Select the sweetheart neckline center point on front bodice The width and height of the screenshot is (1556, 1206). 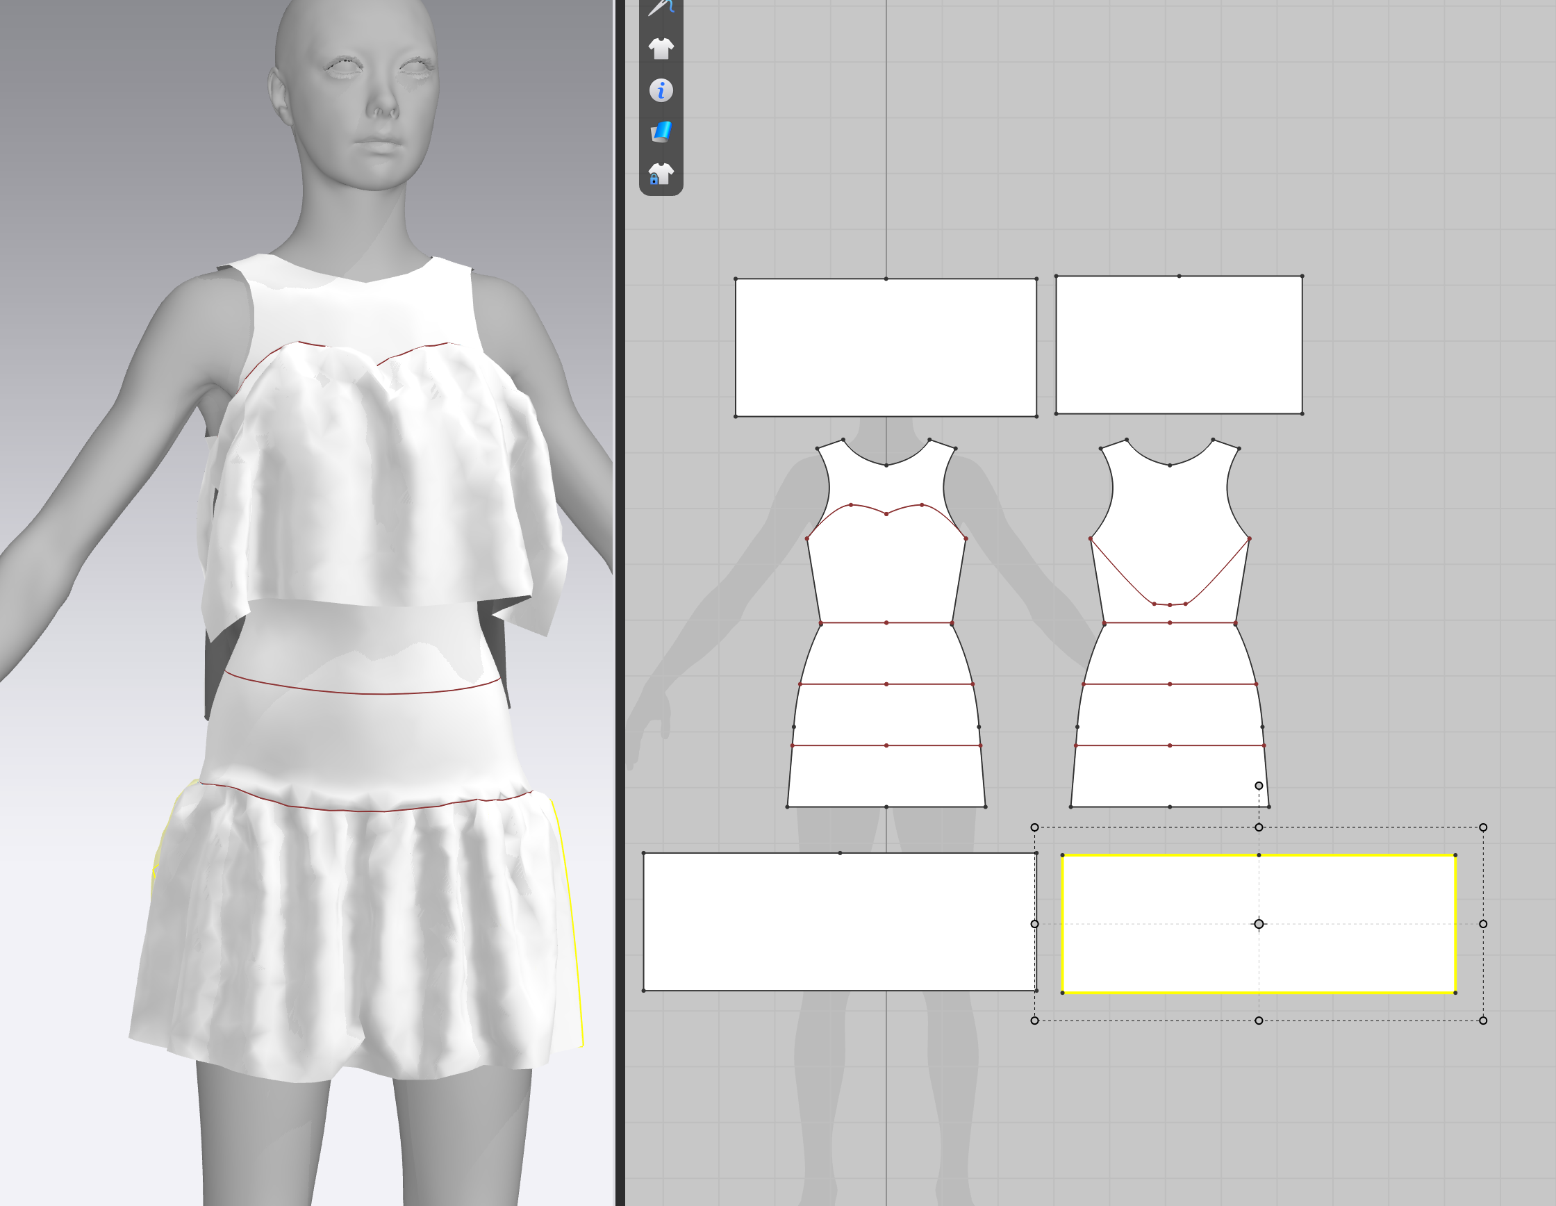[x=886, y=513]
